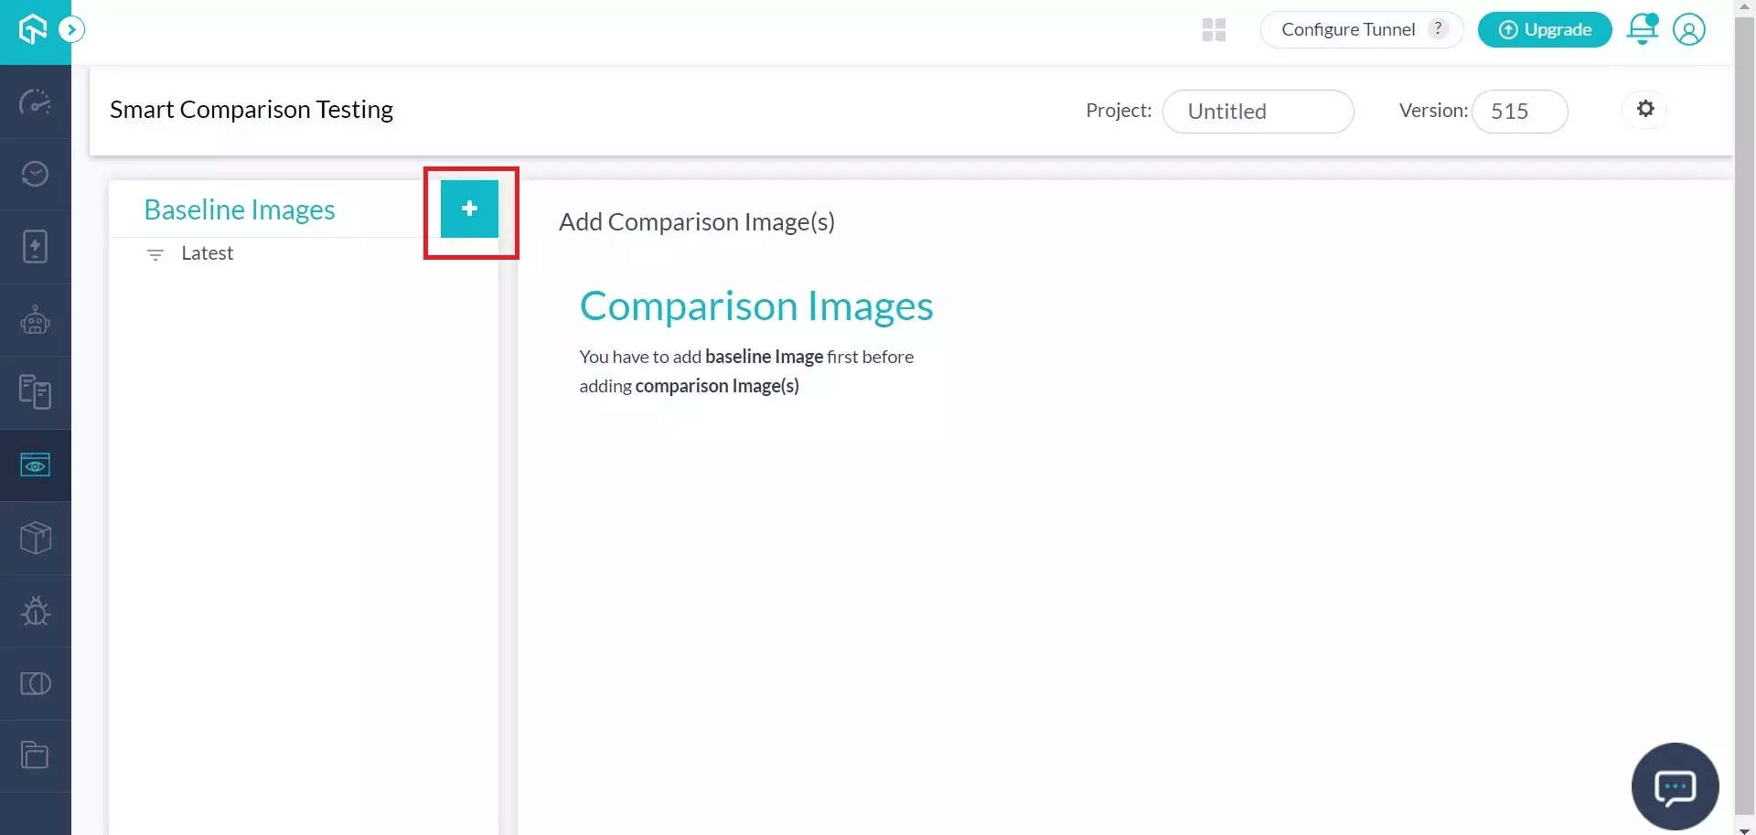Open the test history clock icon in sidebar
The width and height of the screenshot is (1756, 835).
(x=35, y=173)
